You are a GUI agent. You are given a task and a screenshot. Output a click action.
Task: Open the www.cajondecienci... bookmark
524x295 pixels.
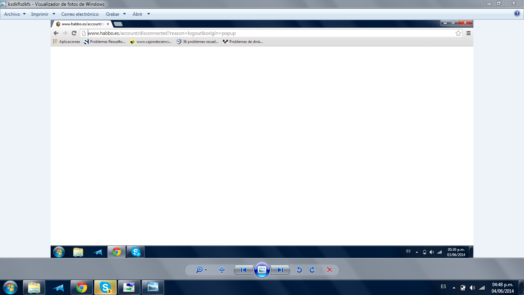[151, 41]
